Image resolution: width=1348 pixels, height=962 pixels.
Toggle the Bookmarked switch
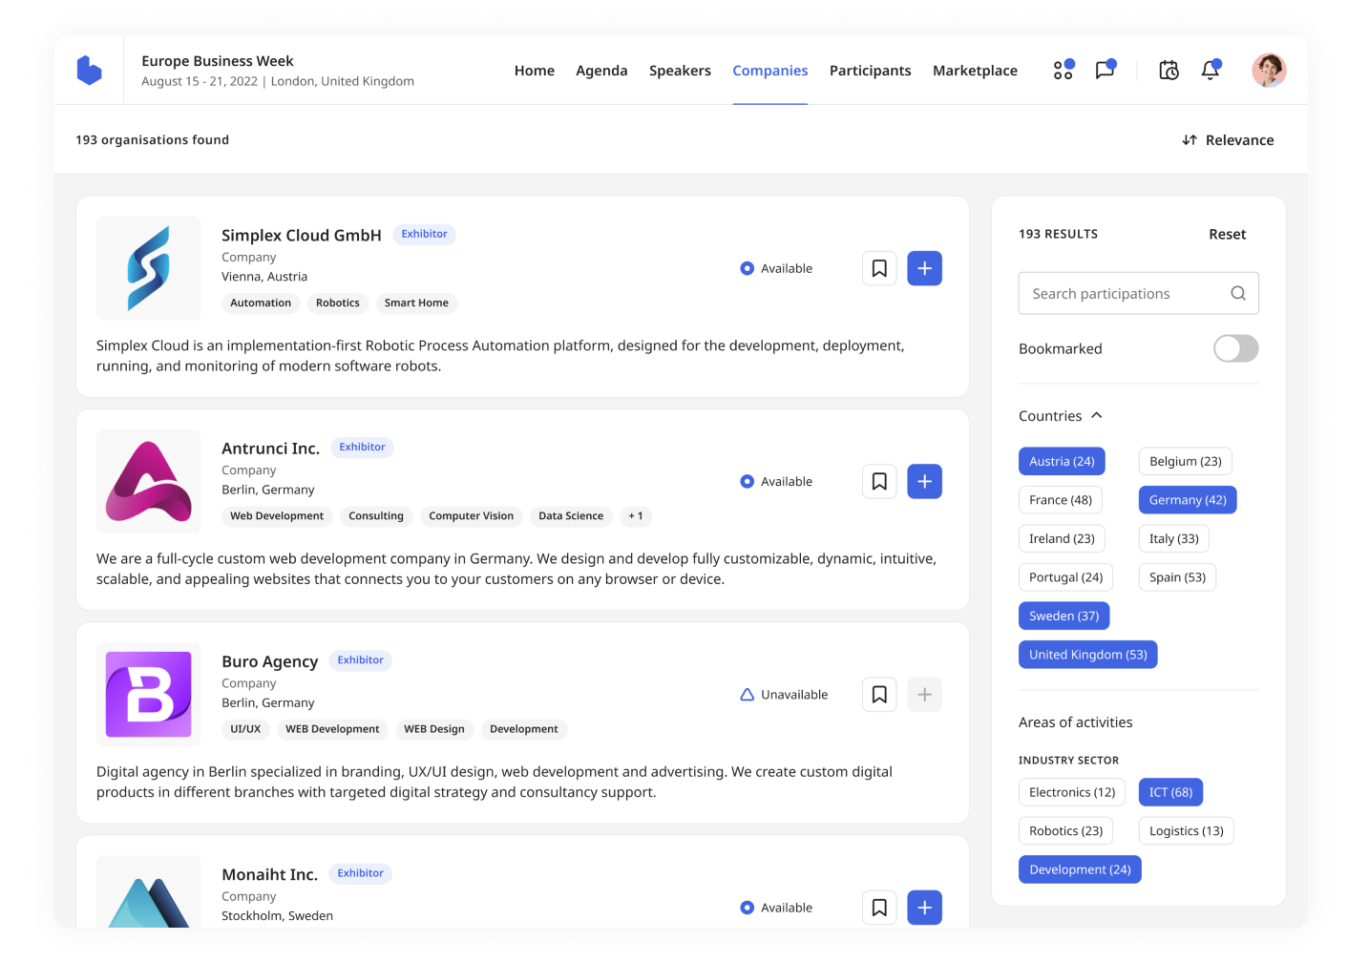(x=1235, y=348)
